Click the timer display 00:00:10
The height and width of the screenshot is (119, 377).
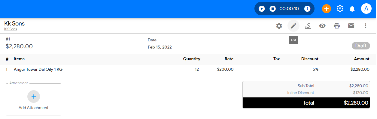289,9
